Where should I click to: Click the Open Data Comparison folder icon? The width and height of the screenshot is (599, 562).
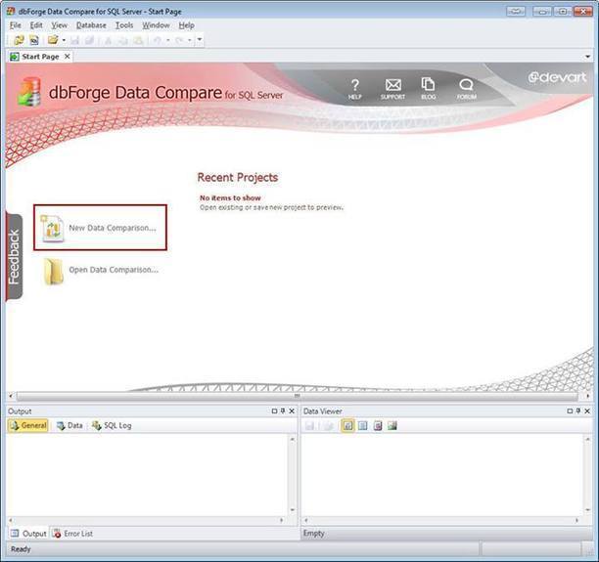(53, 272)
